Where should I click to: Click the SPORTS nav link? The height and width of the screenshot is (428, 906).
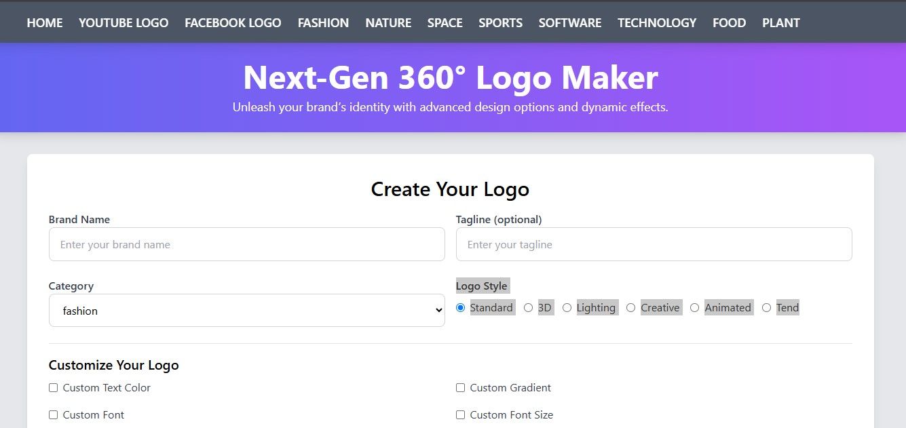pyautogui.click(x=500, y=23)
